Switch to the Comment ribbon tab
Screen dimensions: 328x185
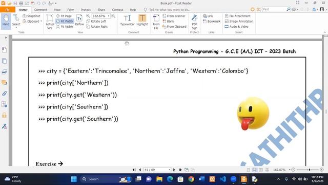[x=40, y=10]
